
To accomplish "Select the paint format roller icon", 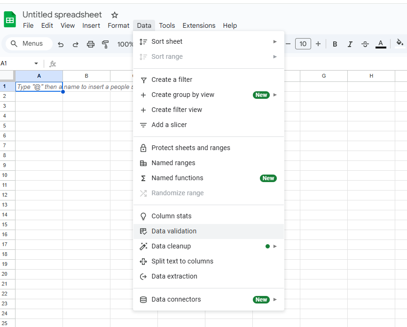I will tap(105, 44).
